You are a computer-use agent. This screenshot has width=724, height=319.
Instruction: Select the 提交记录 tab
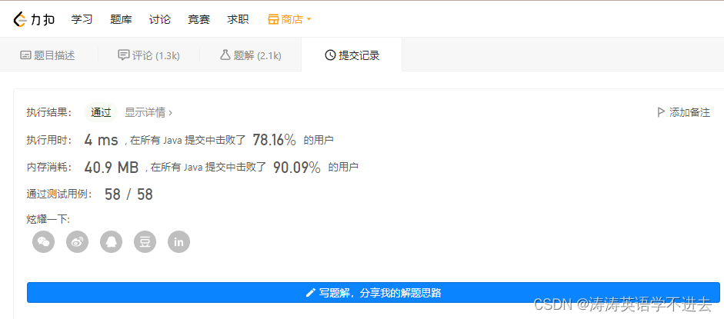coord(352,55)
